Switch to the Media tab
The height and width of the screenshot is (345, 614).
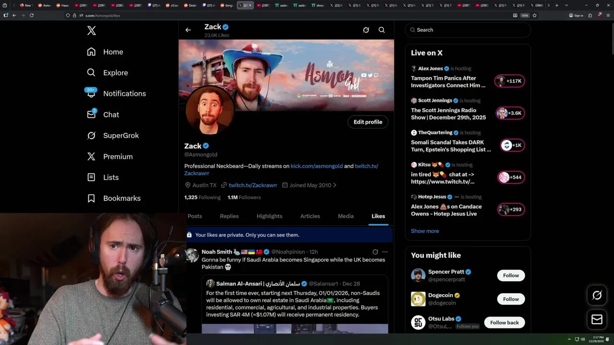(x=346, y=216)
